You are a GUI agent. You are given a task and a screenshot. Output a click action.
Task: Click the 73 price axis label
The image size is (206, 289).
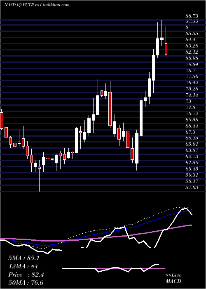coord(189,101)
